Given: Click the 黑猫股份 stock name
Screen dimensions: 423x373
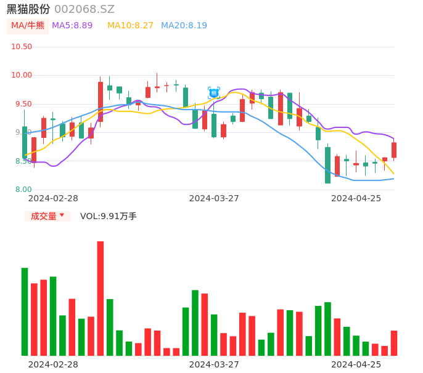Looking at the screenshot, I should pos(28,9).
